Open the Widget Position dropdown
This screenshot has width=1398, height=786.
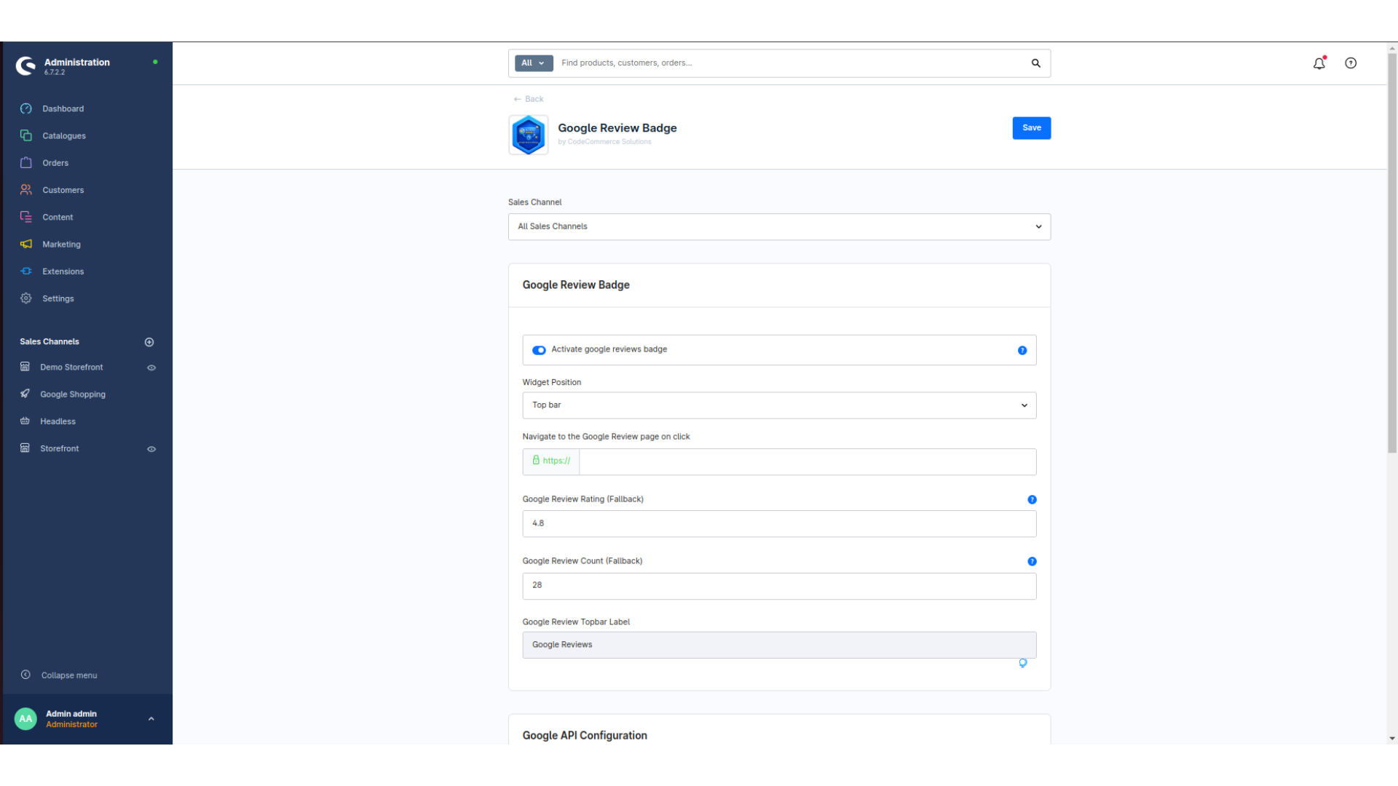pos(779,405)
